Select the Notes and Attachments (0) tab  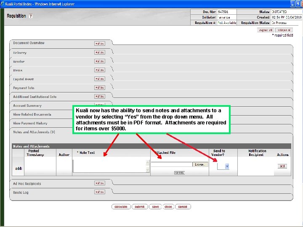[34, 132]
